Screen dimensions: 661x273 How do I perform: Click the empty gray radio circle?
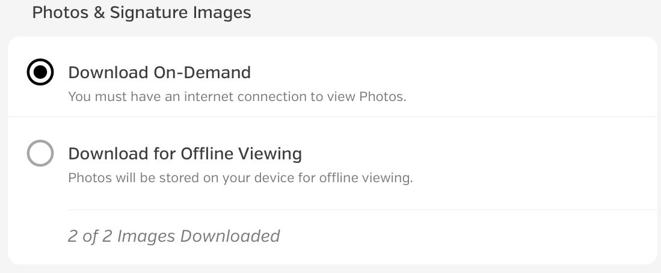(40, 153)
